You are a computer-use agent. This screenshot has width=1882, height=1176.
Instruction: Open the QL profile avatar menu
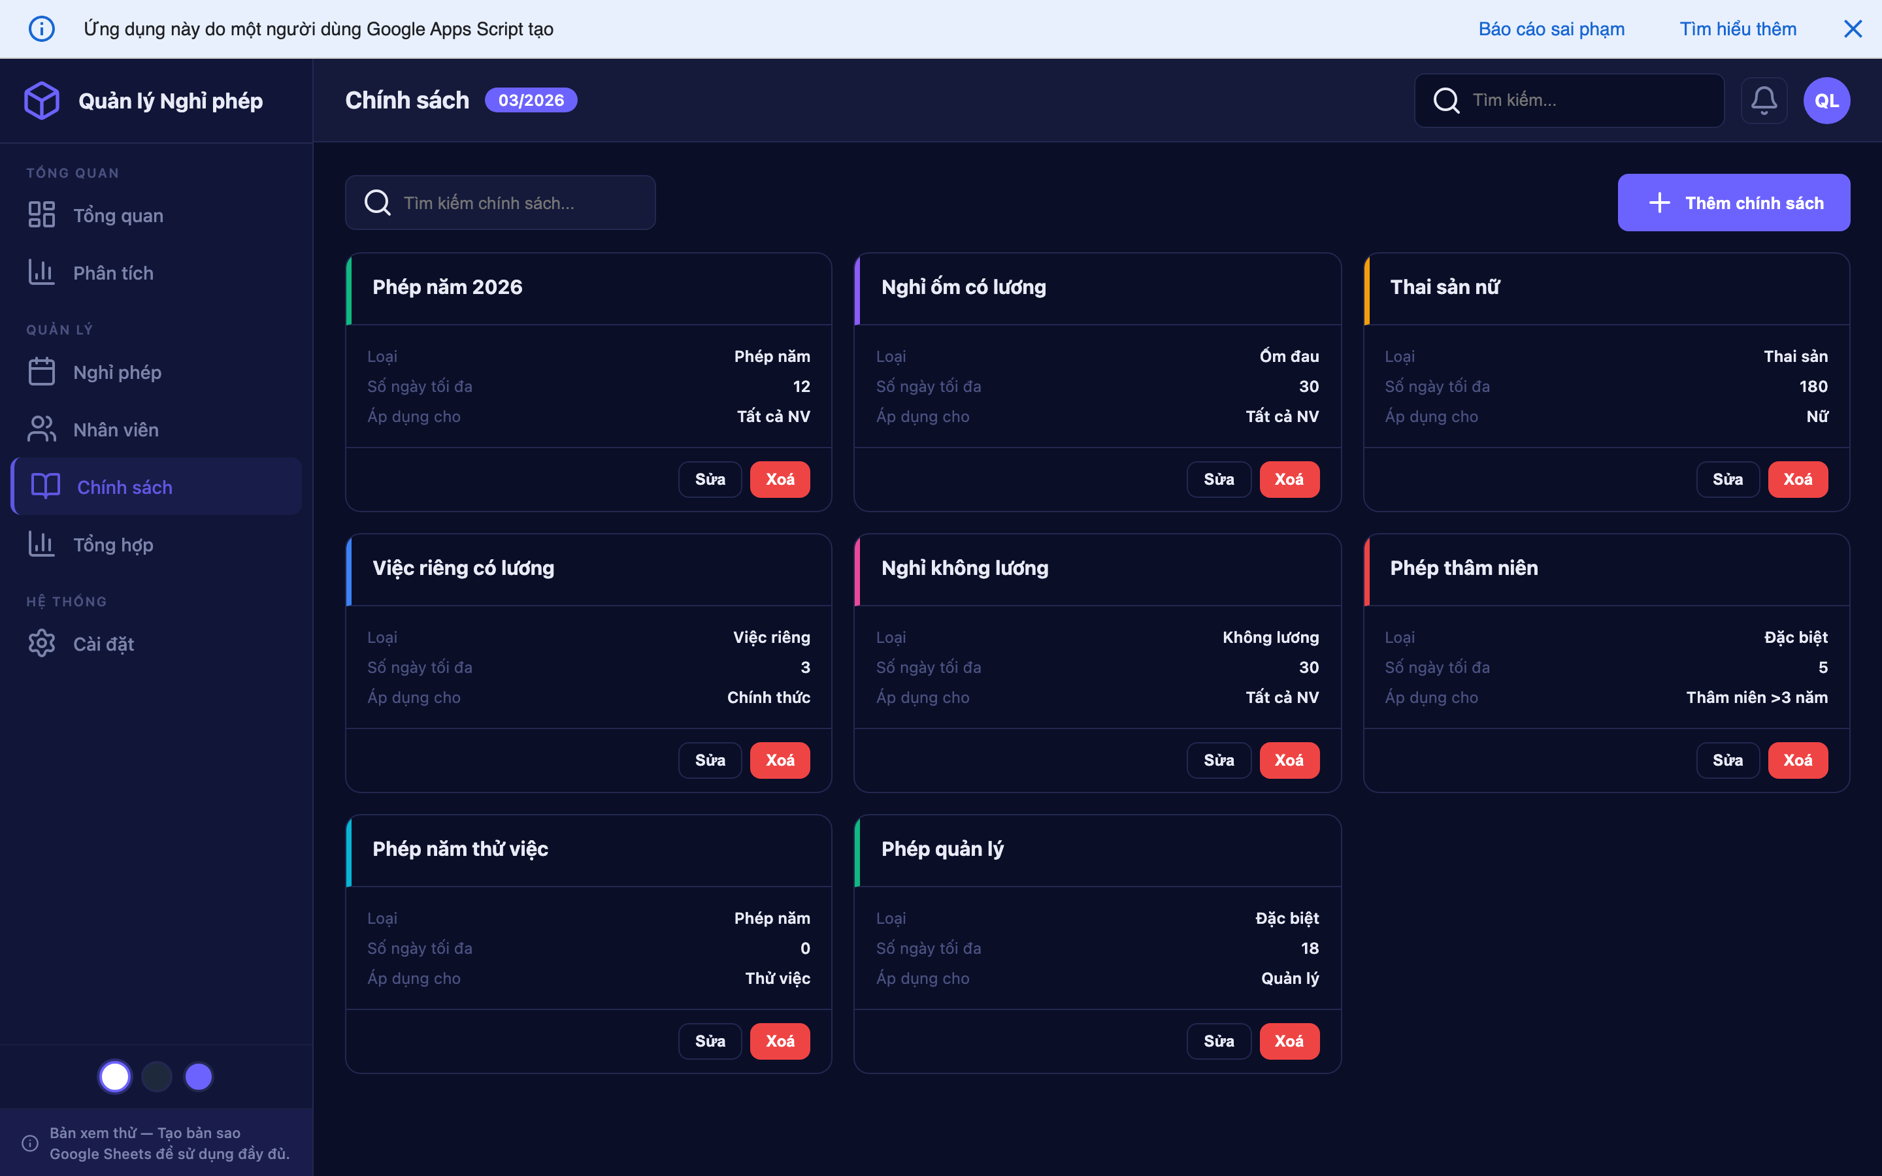coord(1826,99)
